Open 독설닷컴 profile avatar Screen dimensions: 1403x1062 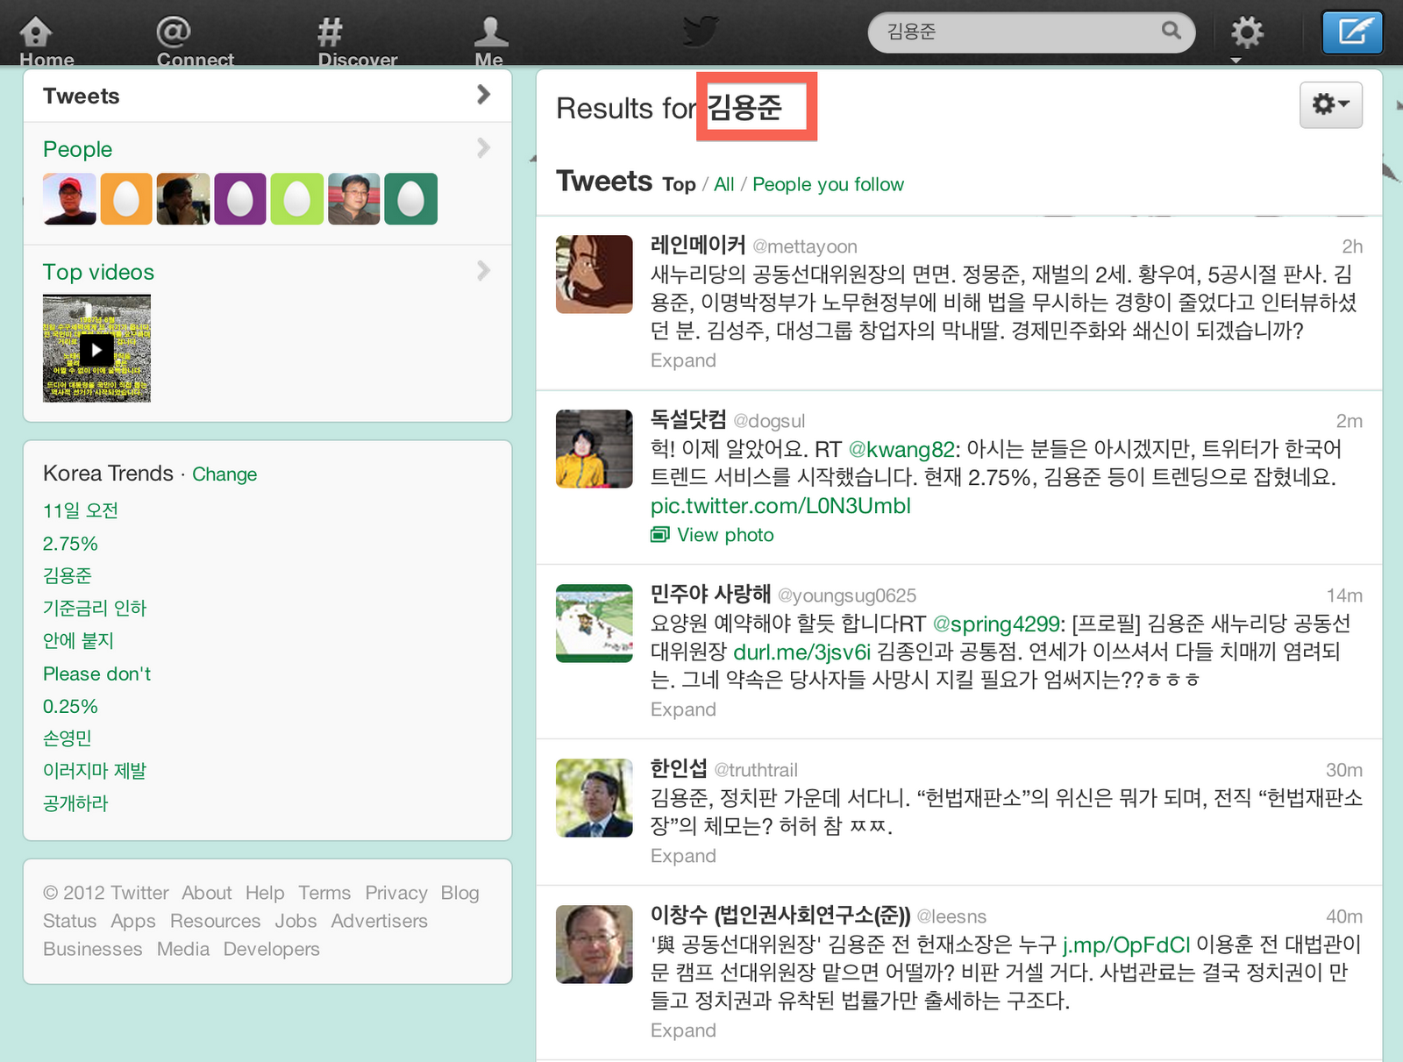(x=594, y=448)
